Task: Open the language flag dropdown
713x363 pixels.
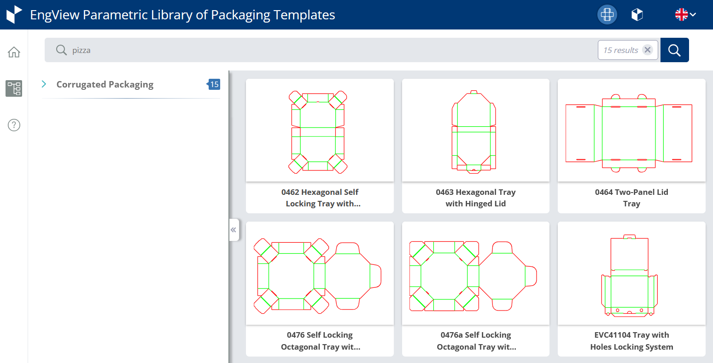Action: click(x=685, y=15)
